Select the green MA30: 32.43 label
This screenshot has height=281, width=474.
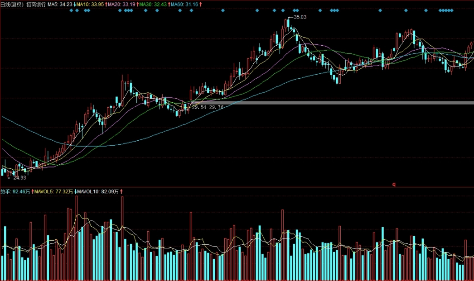[x=153, y=4]
